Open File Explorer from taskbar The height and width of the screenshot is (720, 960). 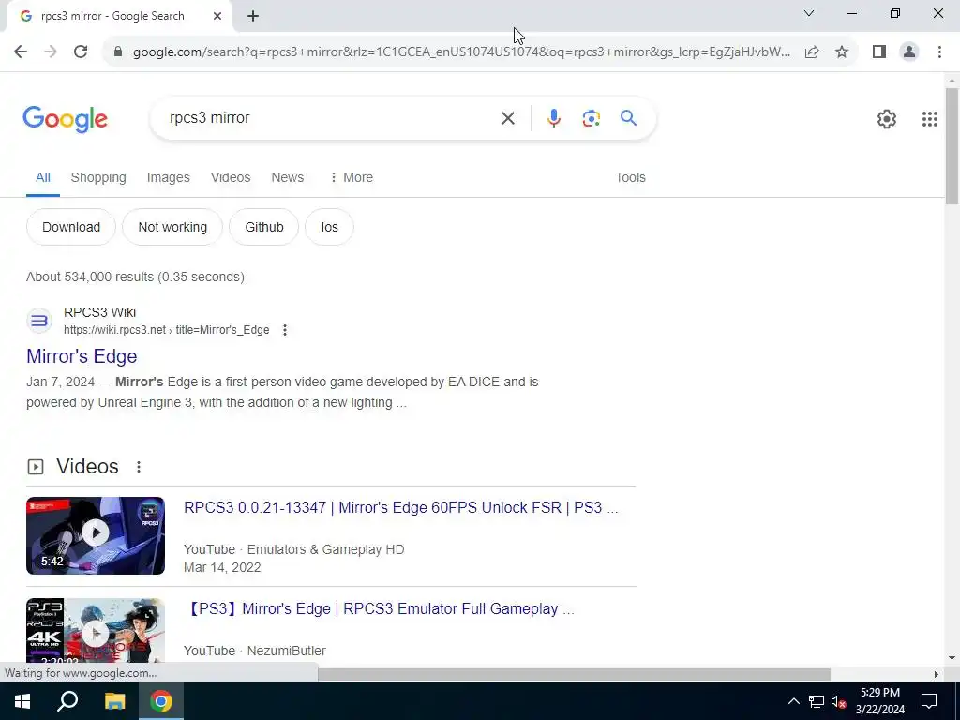114,701
